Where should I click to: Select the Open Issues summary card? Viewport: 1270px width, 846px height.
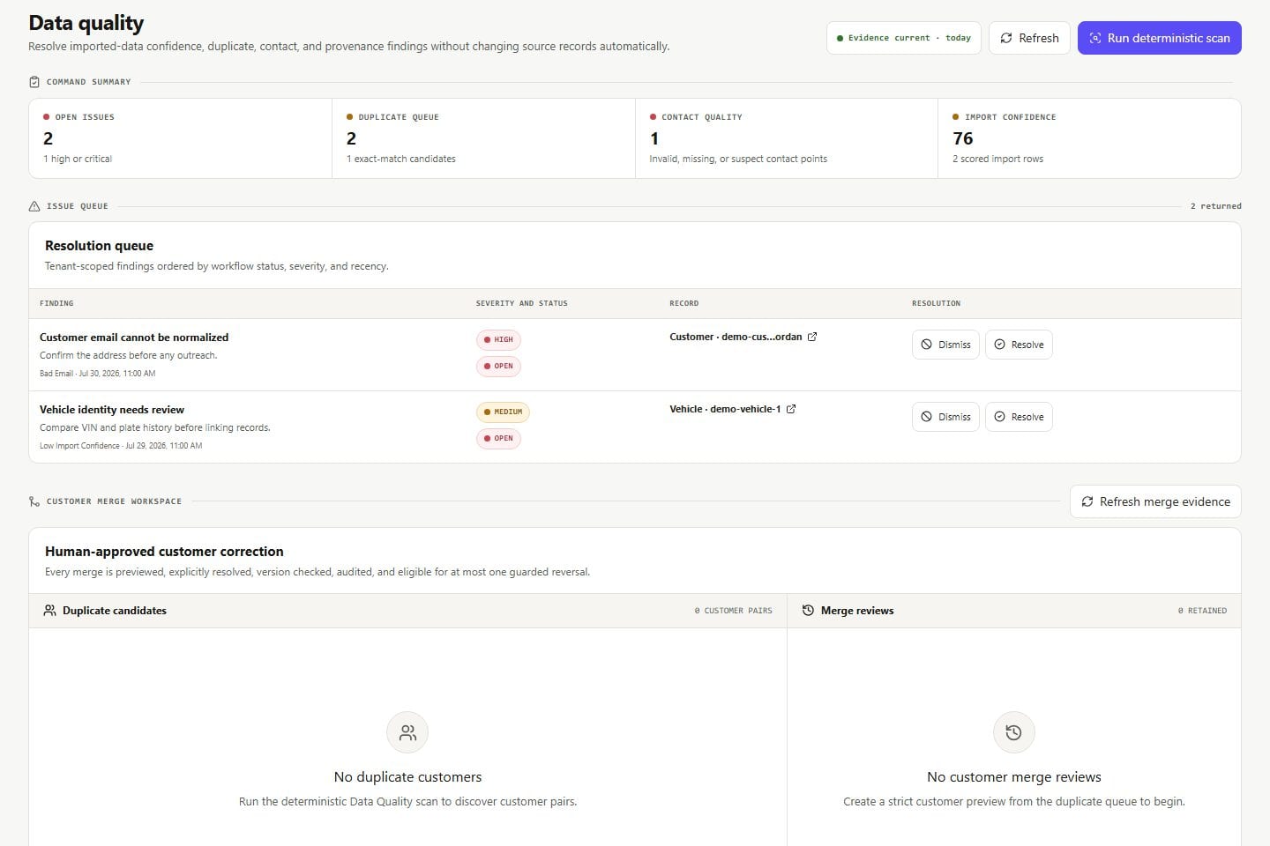click(180, 138)
